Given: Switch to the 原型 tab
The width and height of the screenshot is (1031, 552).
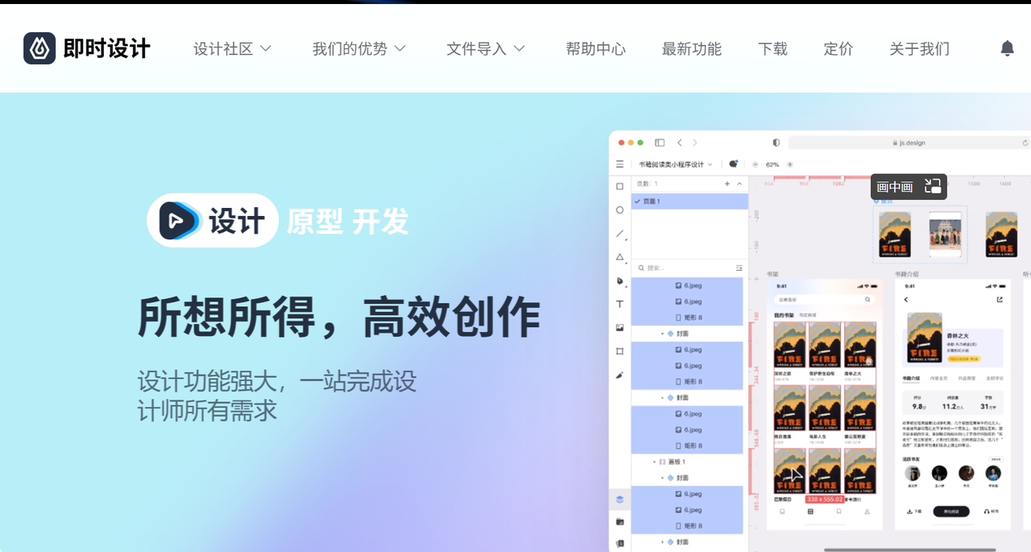Looking at the screenshot, I should [x=315, y=221].
